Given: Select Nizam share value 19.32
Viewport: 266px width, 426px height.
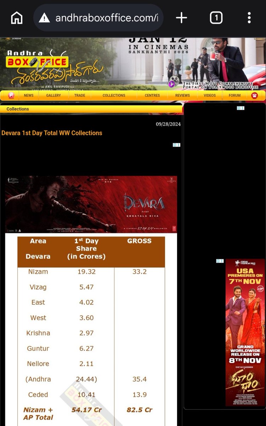Looking at the screenshot, I should point(87,272).
